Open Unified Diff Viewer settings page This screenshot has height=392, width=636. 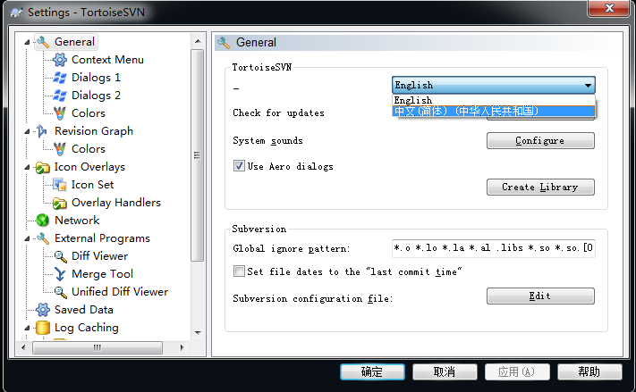[120, 292]
